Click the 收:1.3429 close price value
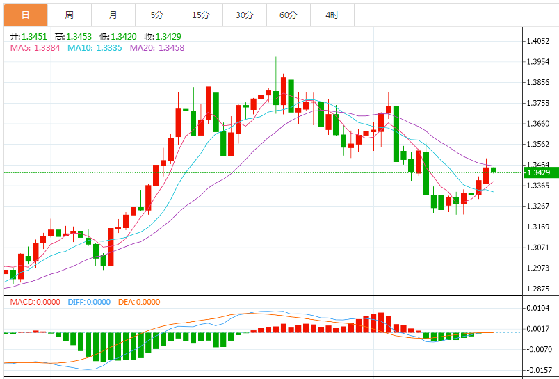Image resolution: width=559 pixels, height=379 pixels. tap(163, 37)
